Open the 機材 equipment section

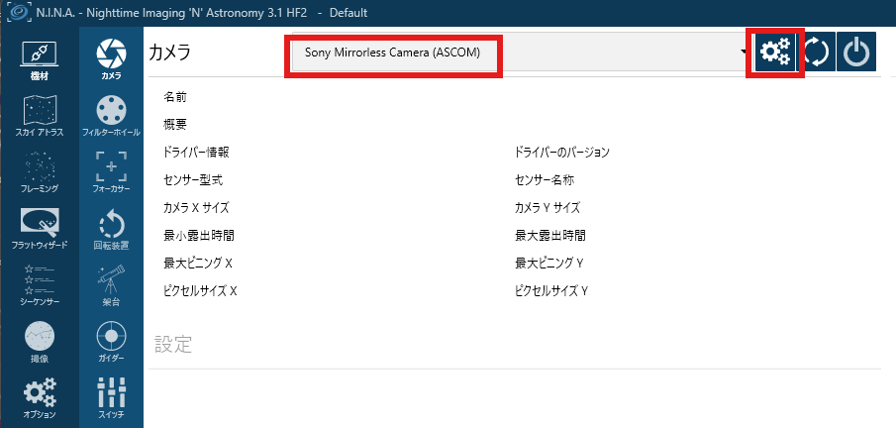(x=39, y=61)
